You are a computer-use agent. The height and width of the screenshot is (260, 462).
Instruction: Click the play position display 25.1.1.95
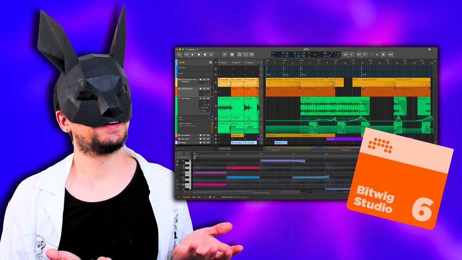[299, 53]
